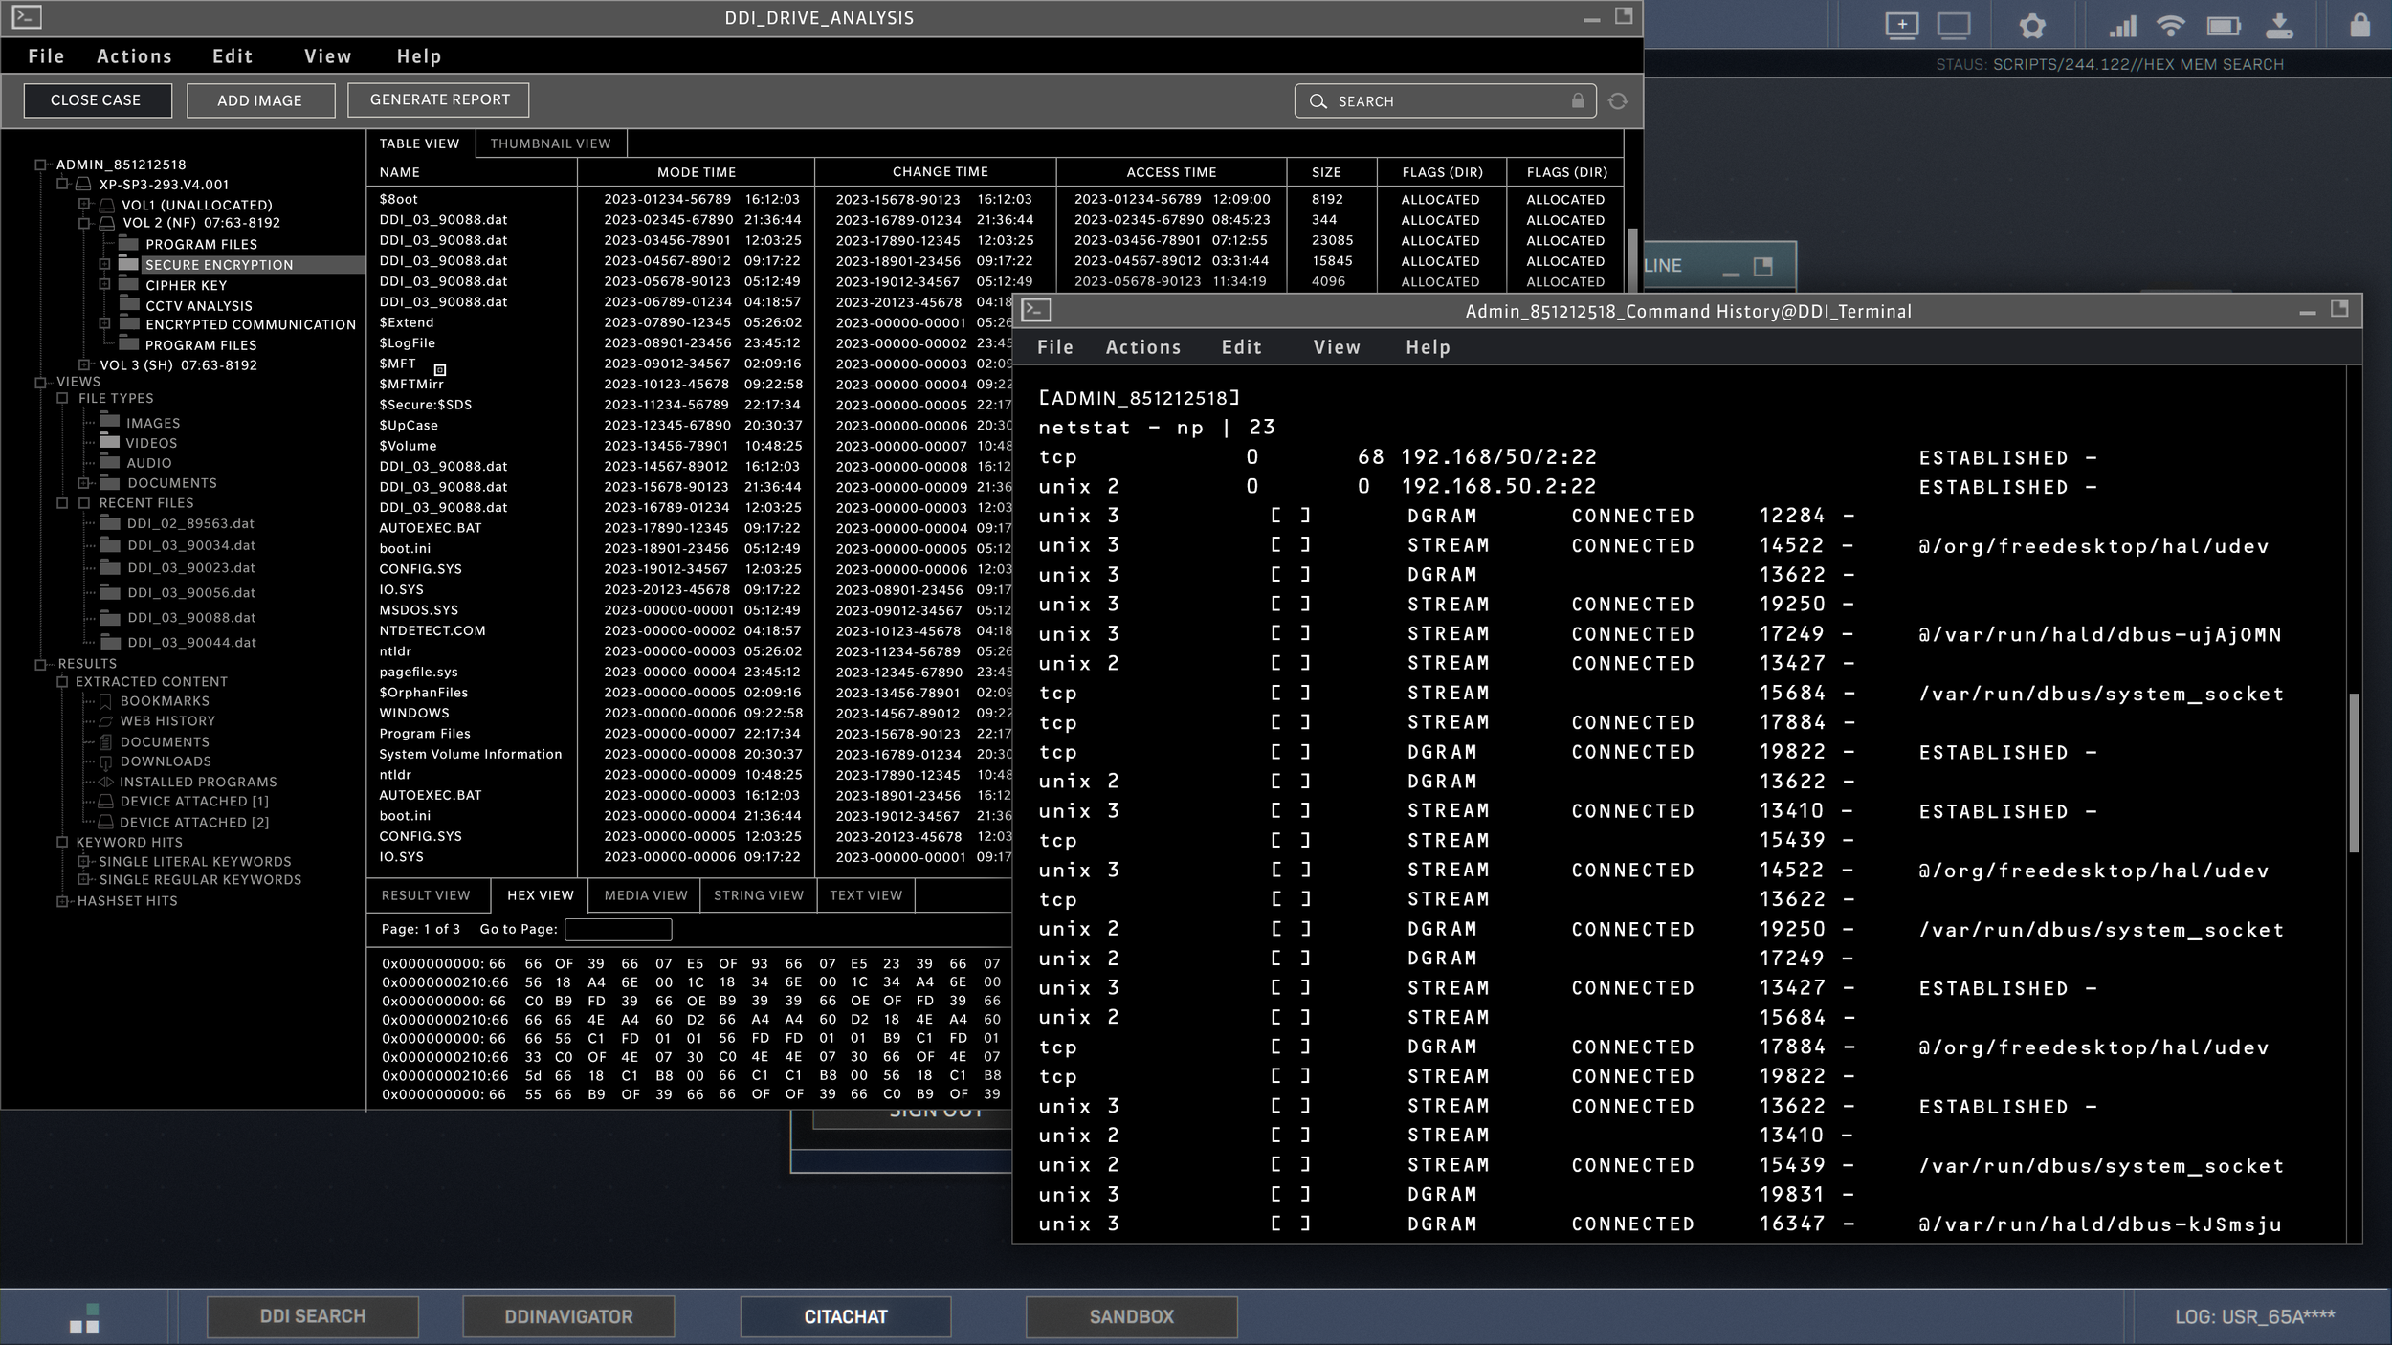2392x1345 pixels.
Task: Expand SINGLE REGULAR KEYWORDS node
Action: point(84,879)
